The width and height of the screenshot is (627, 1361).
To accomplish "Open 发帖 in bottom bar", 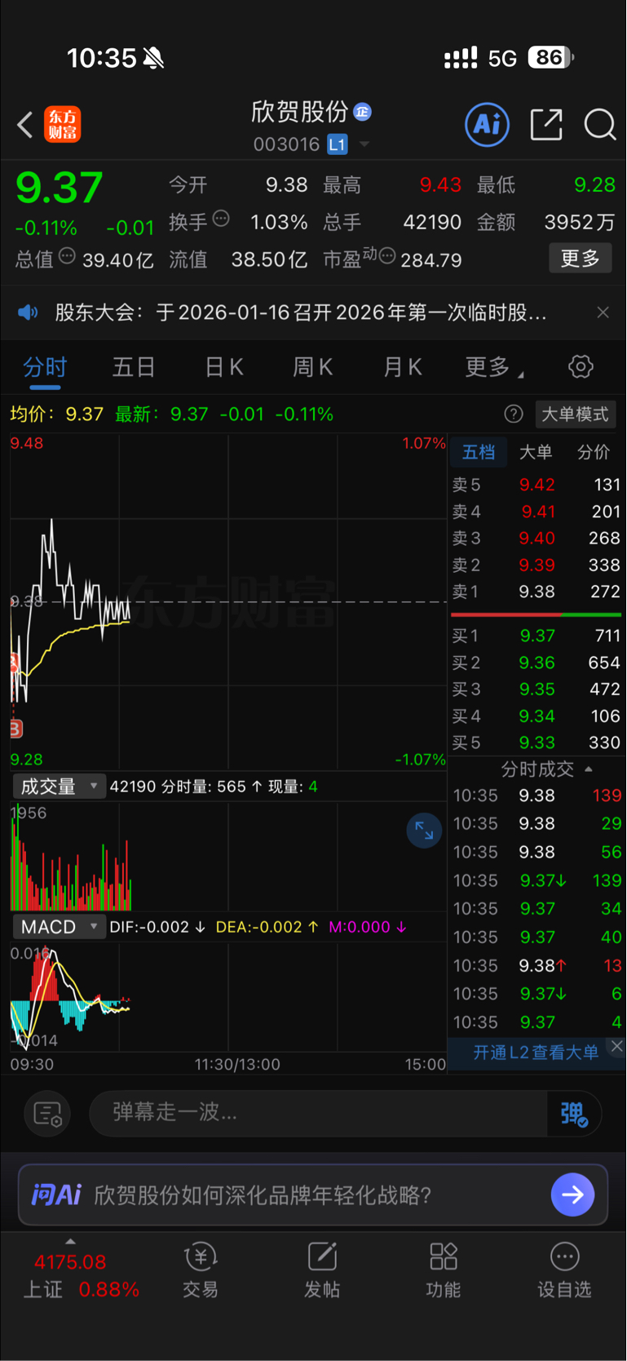I will pos(322,1270).
